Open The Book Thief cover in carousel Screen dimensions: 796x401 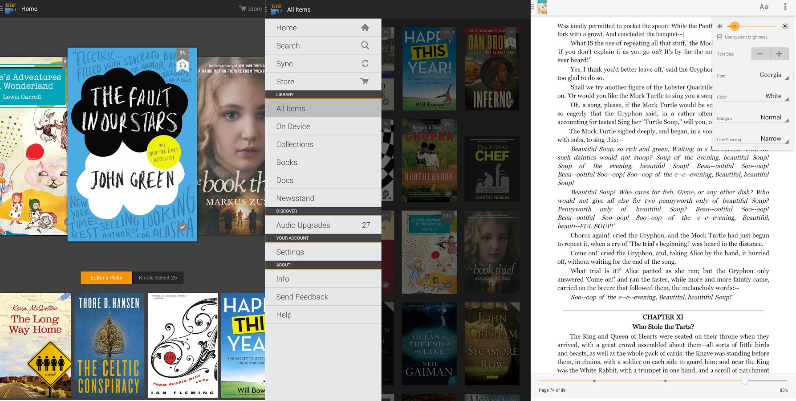pos(231,146)
